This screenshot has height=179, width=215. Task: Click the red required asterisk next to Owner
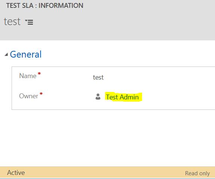click(x=41, y=94)
